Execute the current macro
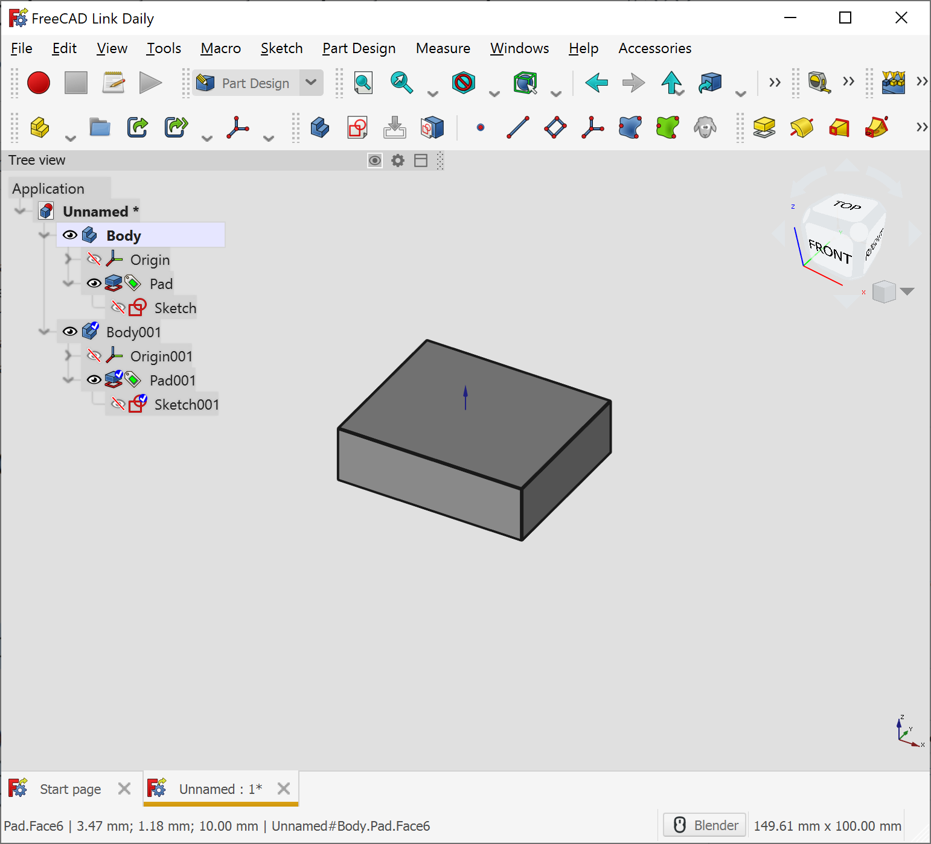 click(150, 83)
